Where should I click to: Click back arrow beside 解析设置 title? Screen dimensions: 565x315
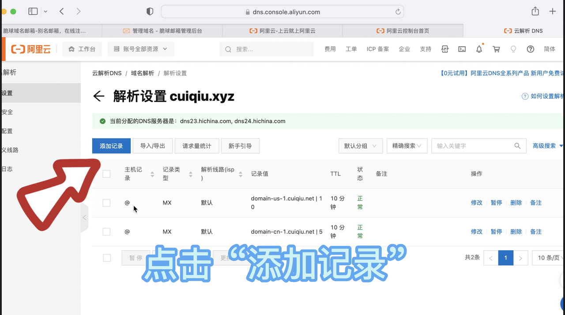[99, 96]
